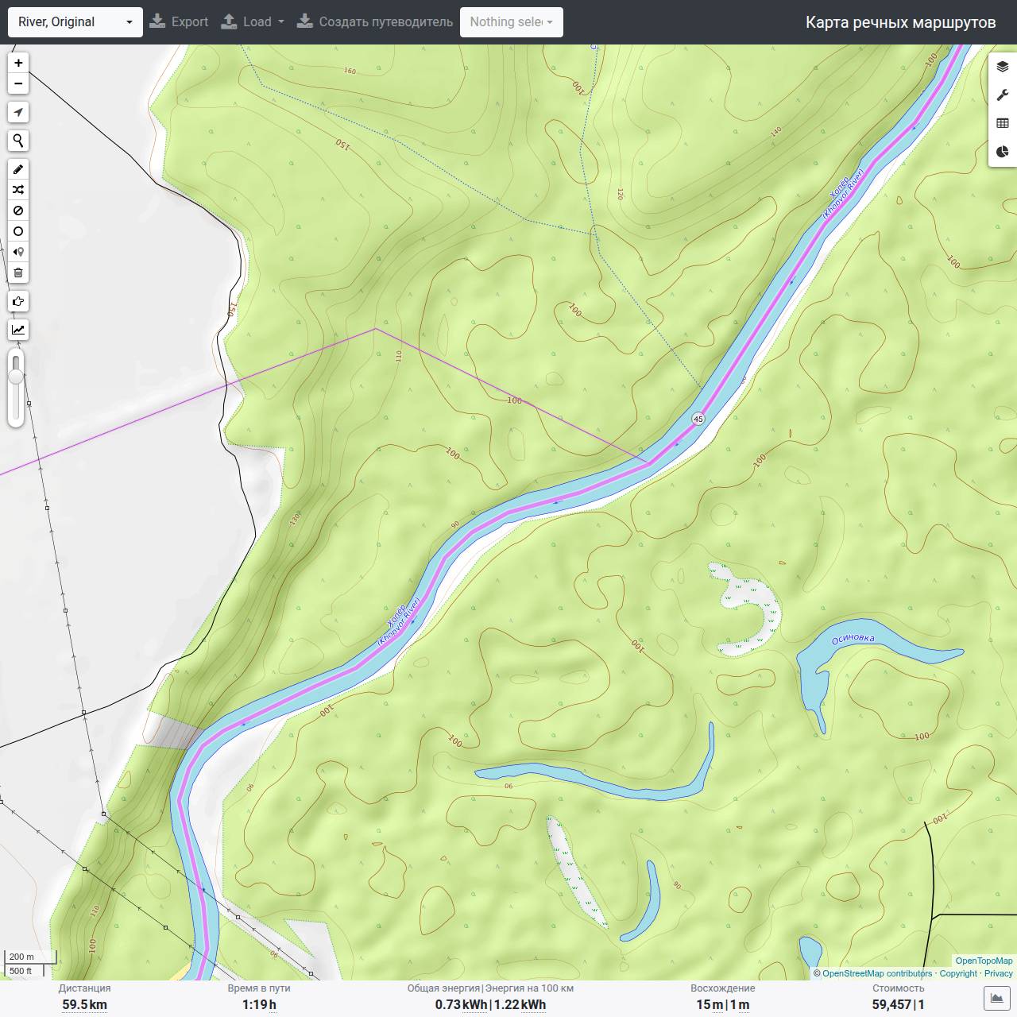The width and height of the screenshot is (1017, 1017).
Task: Toggle the circle drawing tool
Action: click(x=18, y=231)
